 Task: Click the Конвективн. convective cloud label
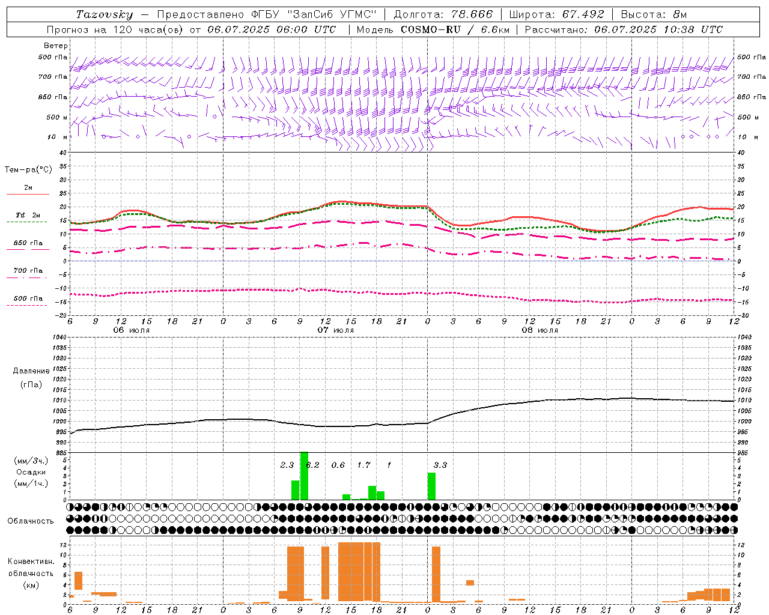click(x=31, y=562)
